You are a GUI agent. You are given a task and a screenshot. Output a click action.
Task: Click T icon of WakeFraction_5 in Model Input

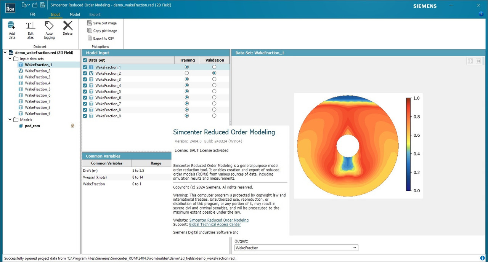(x=91, y=91)
